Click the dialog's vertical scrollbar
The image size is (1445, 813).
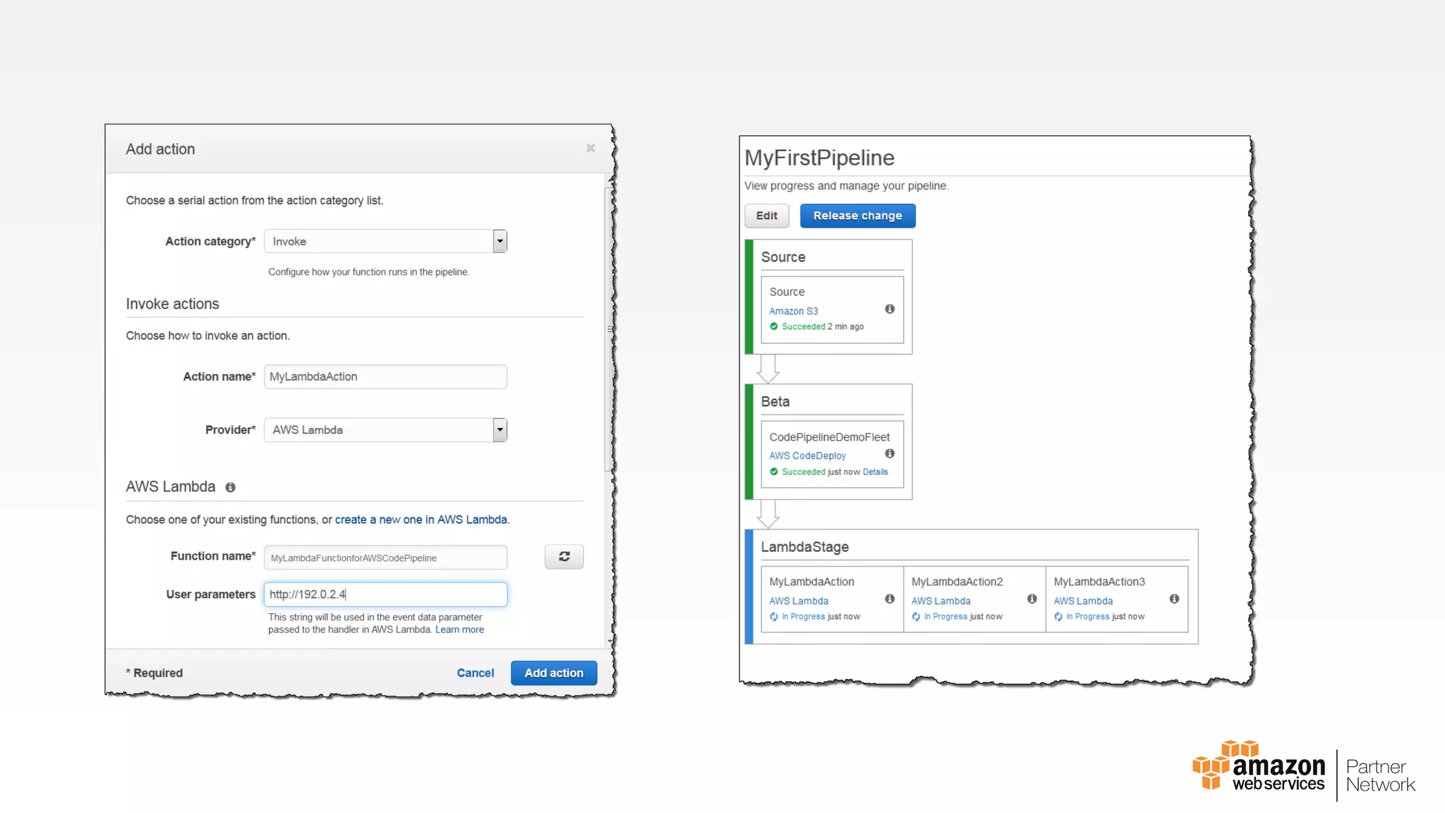(x=610, y=330)
